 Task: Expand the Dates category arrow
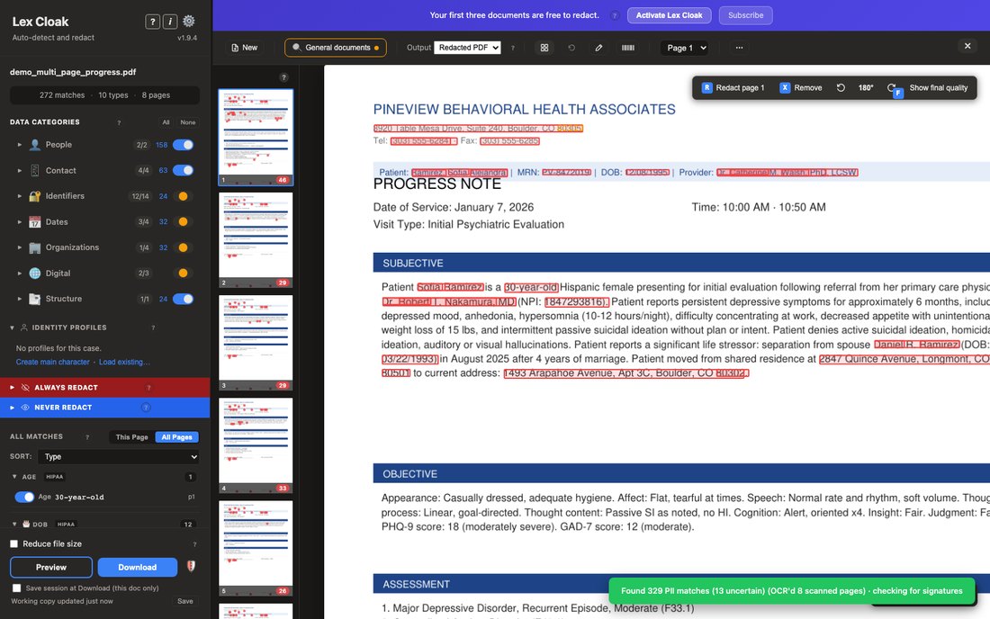tap(20, 222)
